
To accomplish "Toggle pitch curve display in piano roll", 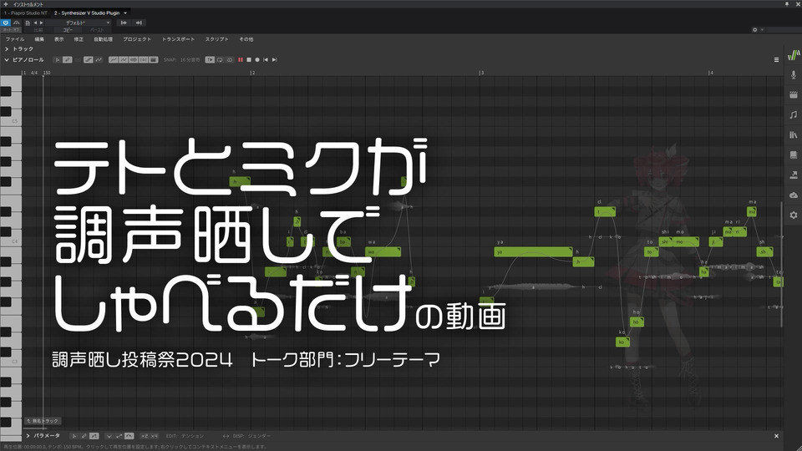I will (x=113, y=60).
